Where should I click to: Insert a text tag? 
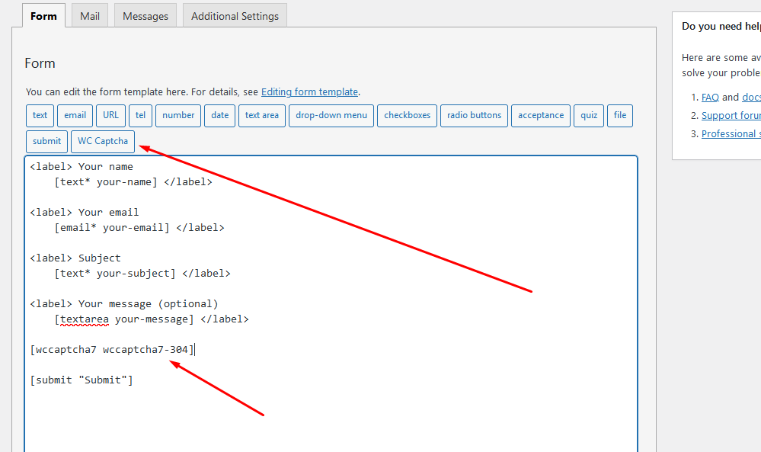pos(40,116)
